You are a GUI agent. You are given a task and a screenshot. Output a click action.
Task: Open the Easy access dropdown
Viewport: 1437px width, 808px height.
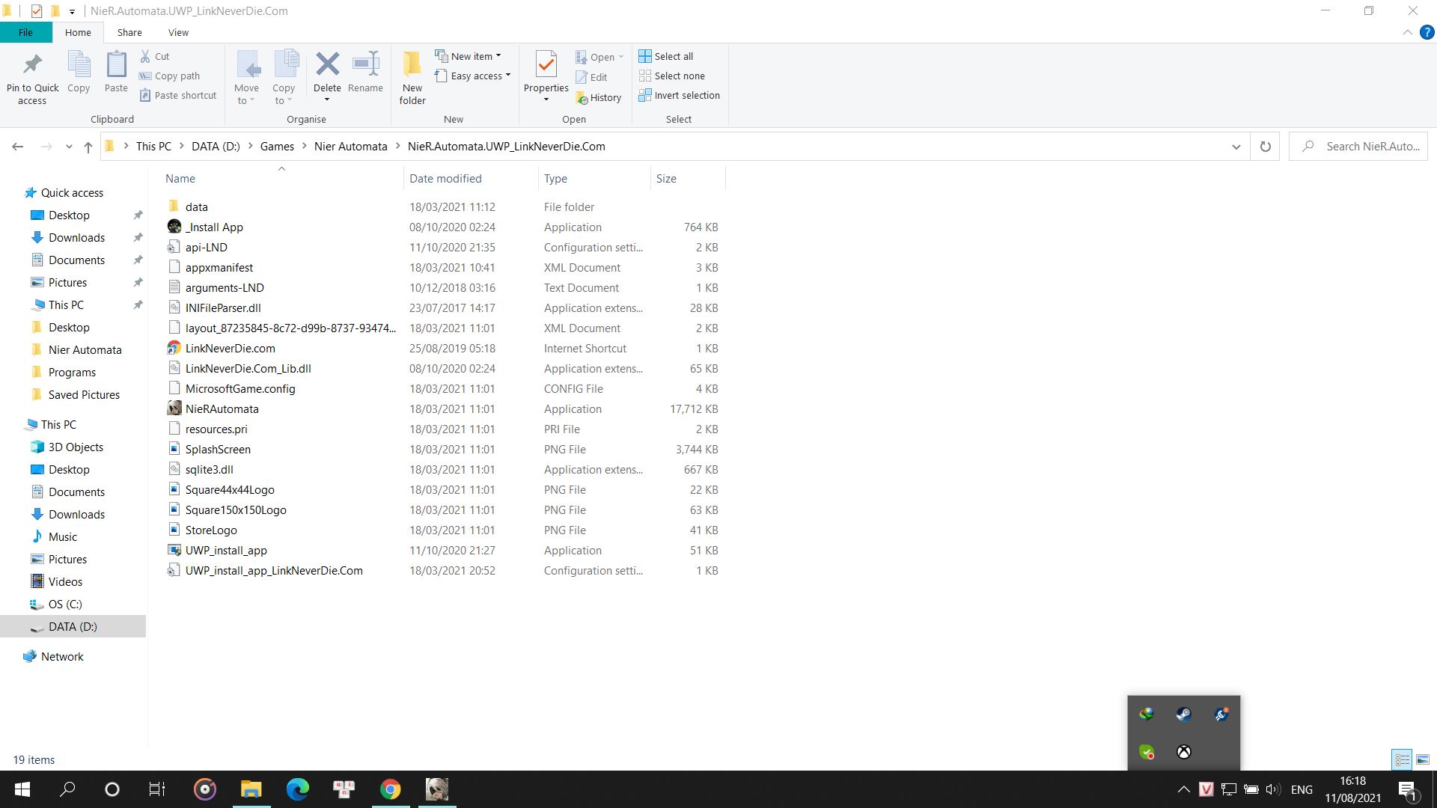pos(472,76)
